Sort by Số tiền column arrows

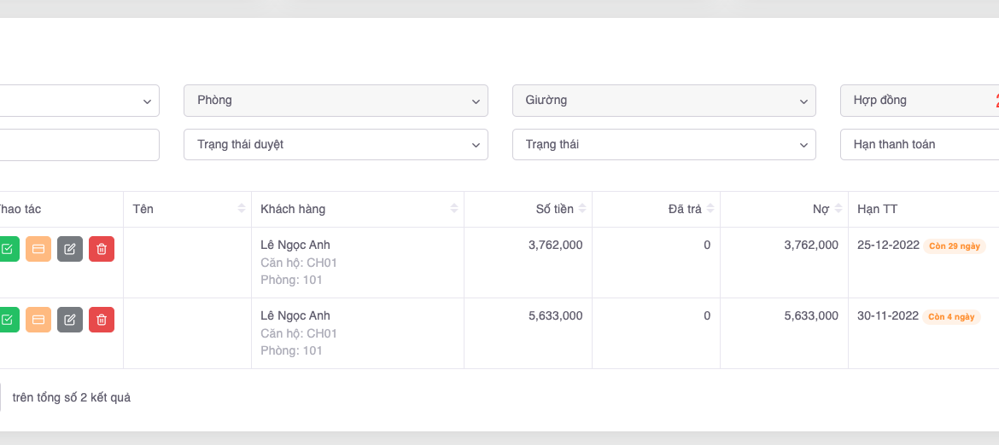tap(582, 209)
